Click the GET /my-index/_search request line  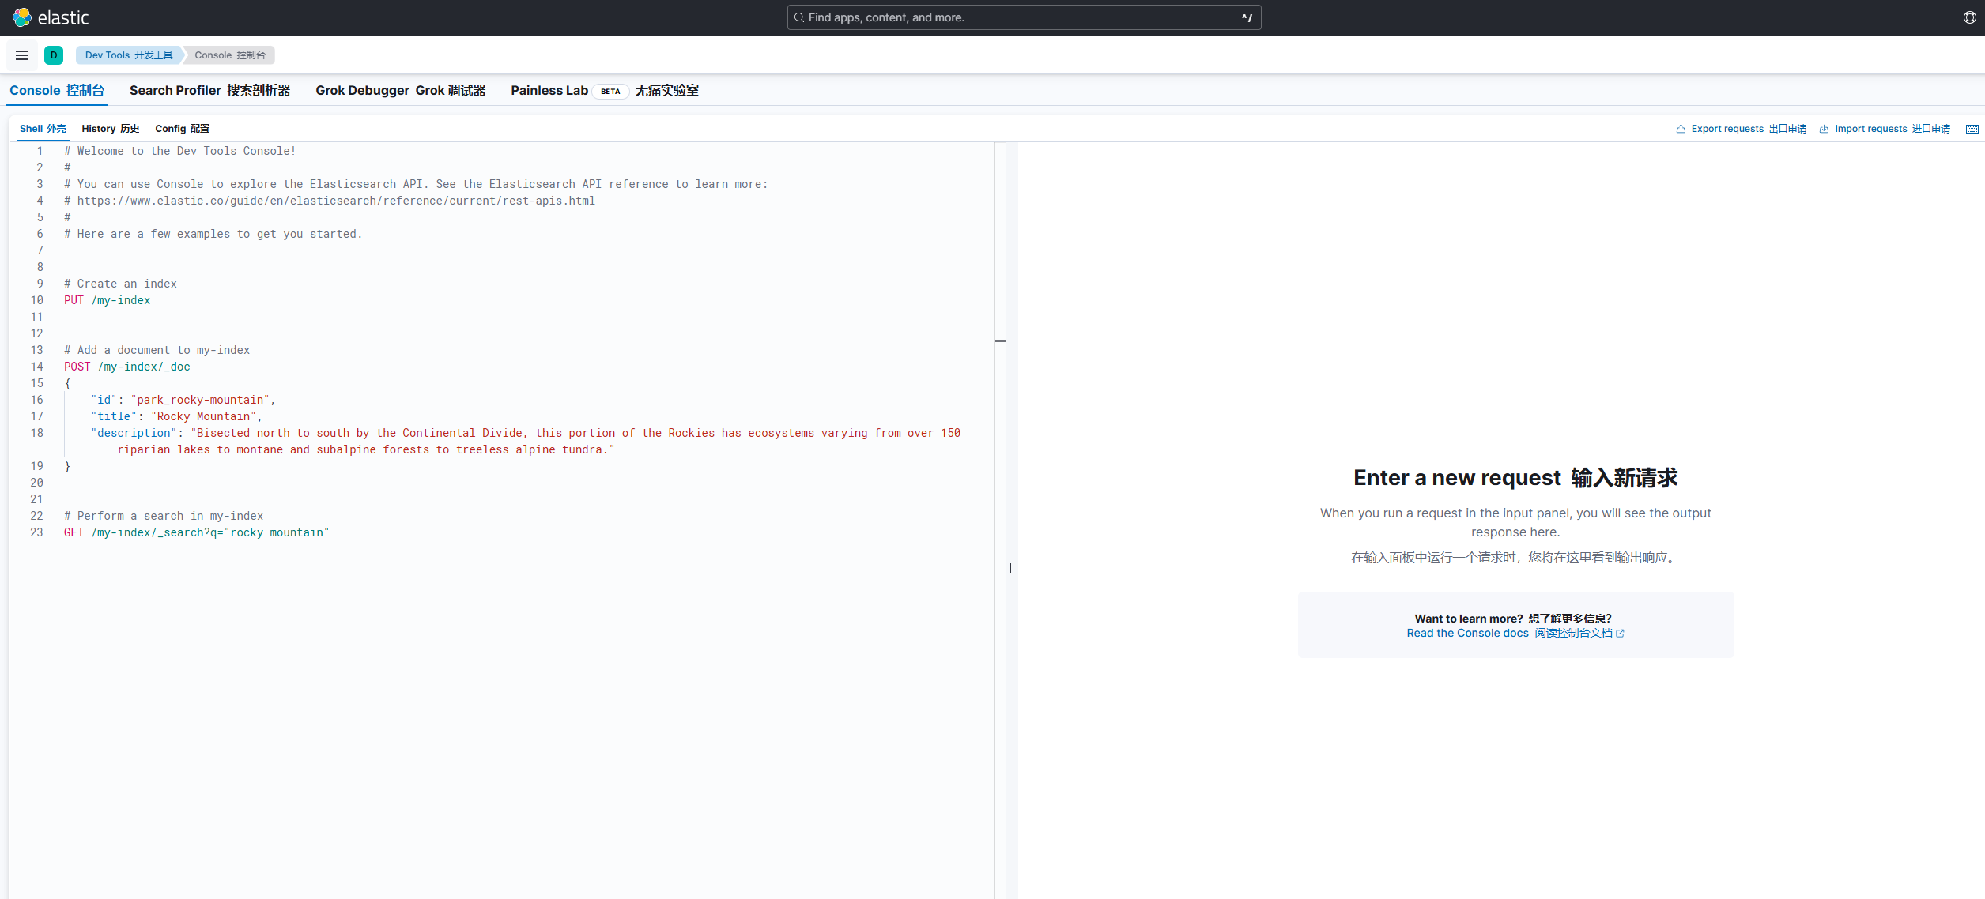click(196, 532)
